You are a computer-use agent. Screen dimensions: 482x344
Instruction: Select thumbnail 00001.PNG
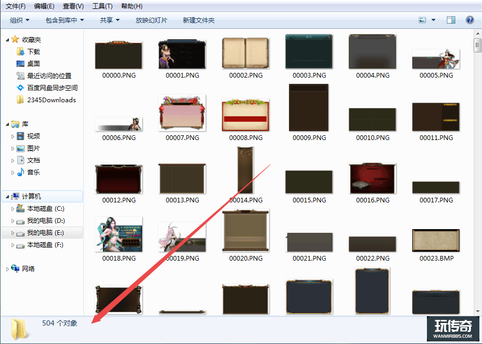tap(182, 54)
